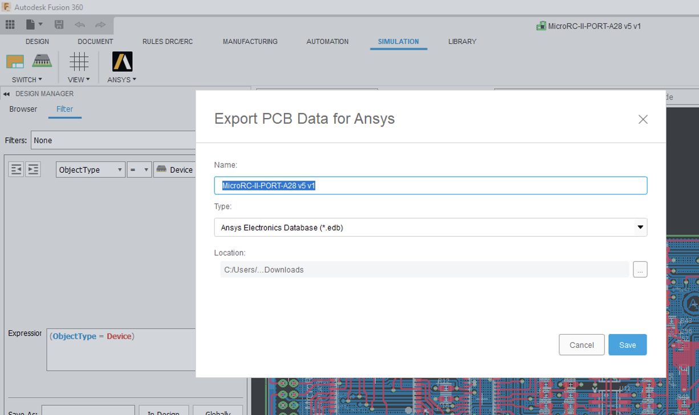
Task: Click the indent filter condition icon
Action: tap(33, 169)
